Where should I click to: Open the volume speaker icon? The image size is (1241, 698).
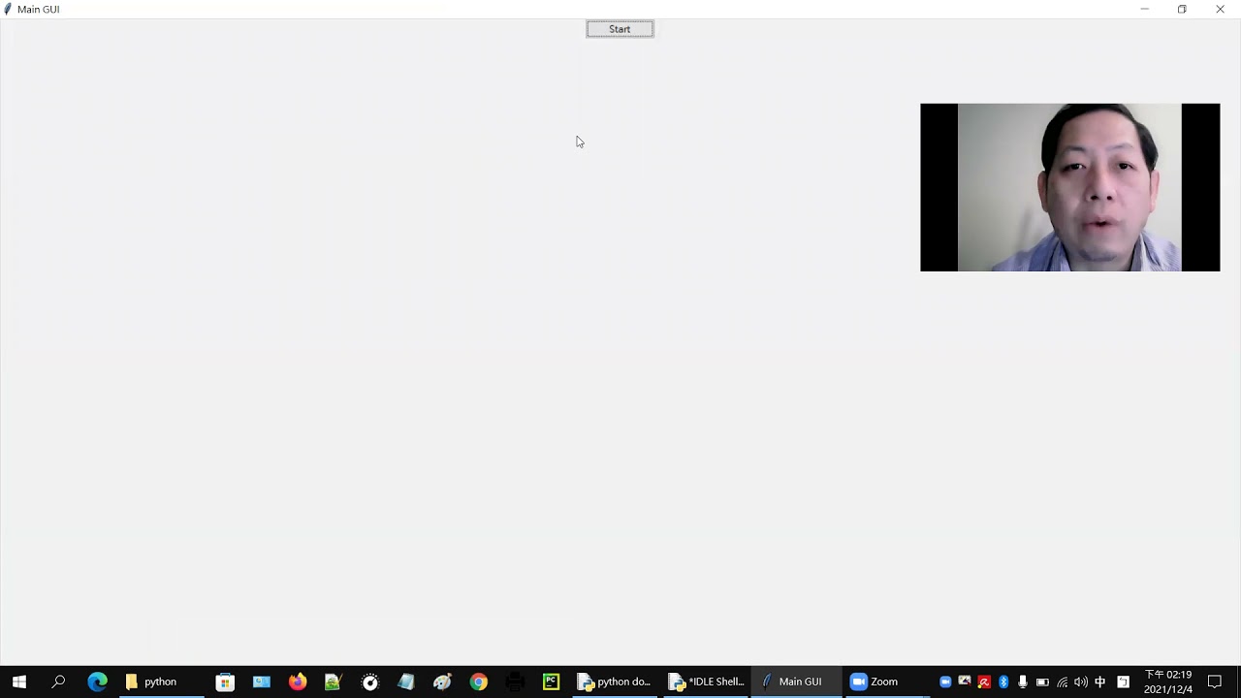1081,682
